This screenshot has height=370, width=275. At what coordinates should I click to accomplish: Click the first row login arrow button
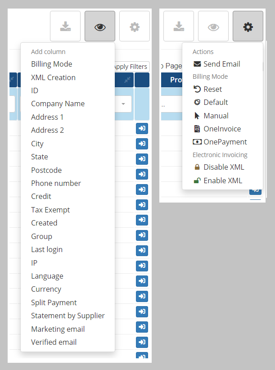pyautogui.click(x=142, y=128)
